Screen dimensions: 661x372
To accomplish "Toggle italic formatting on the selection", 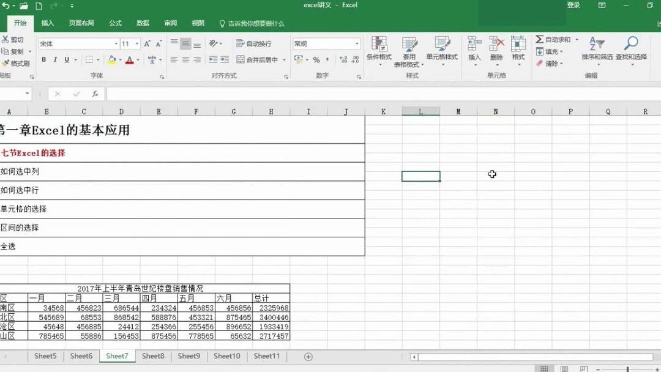I will tap(55, 59).
